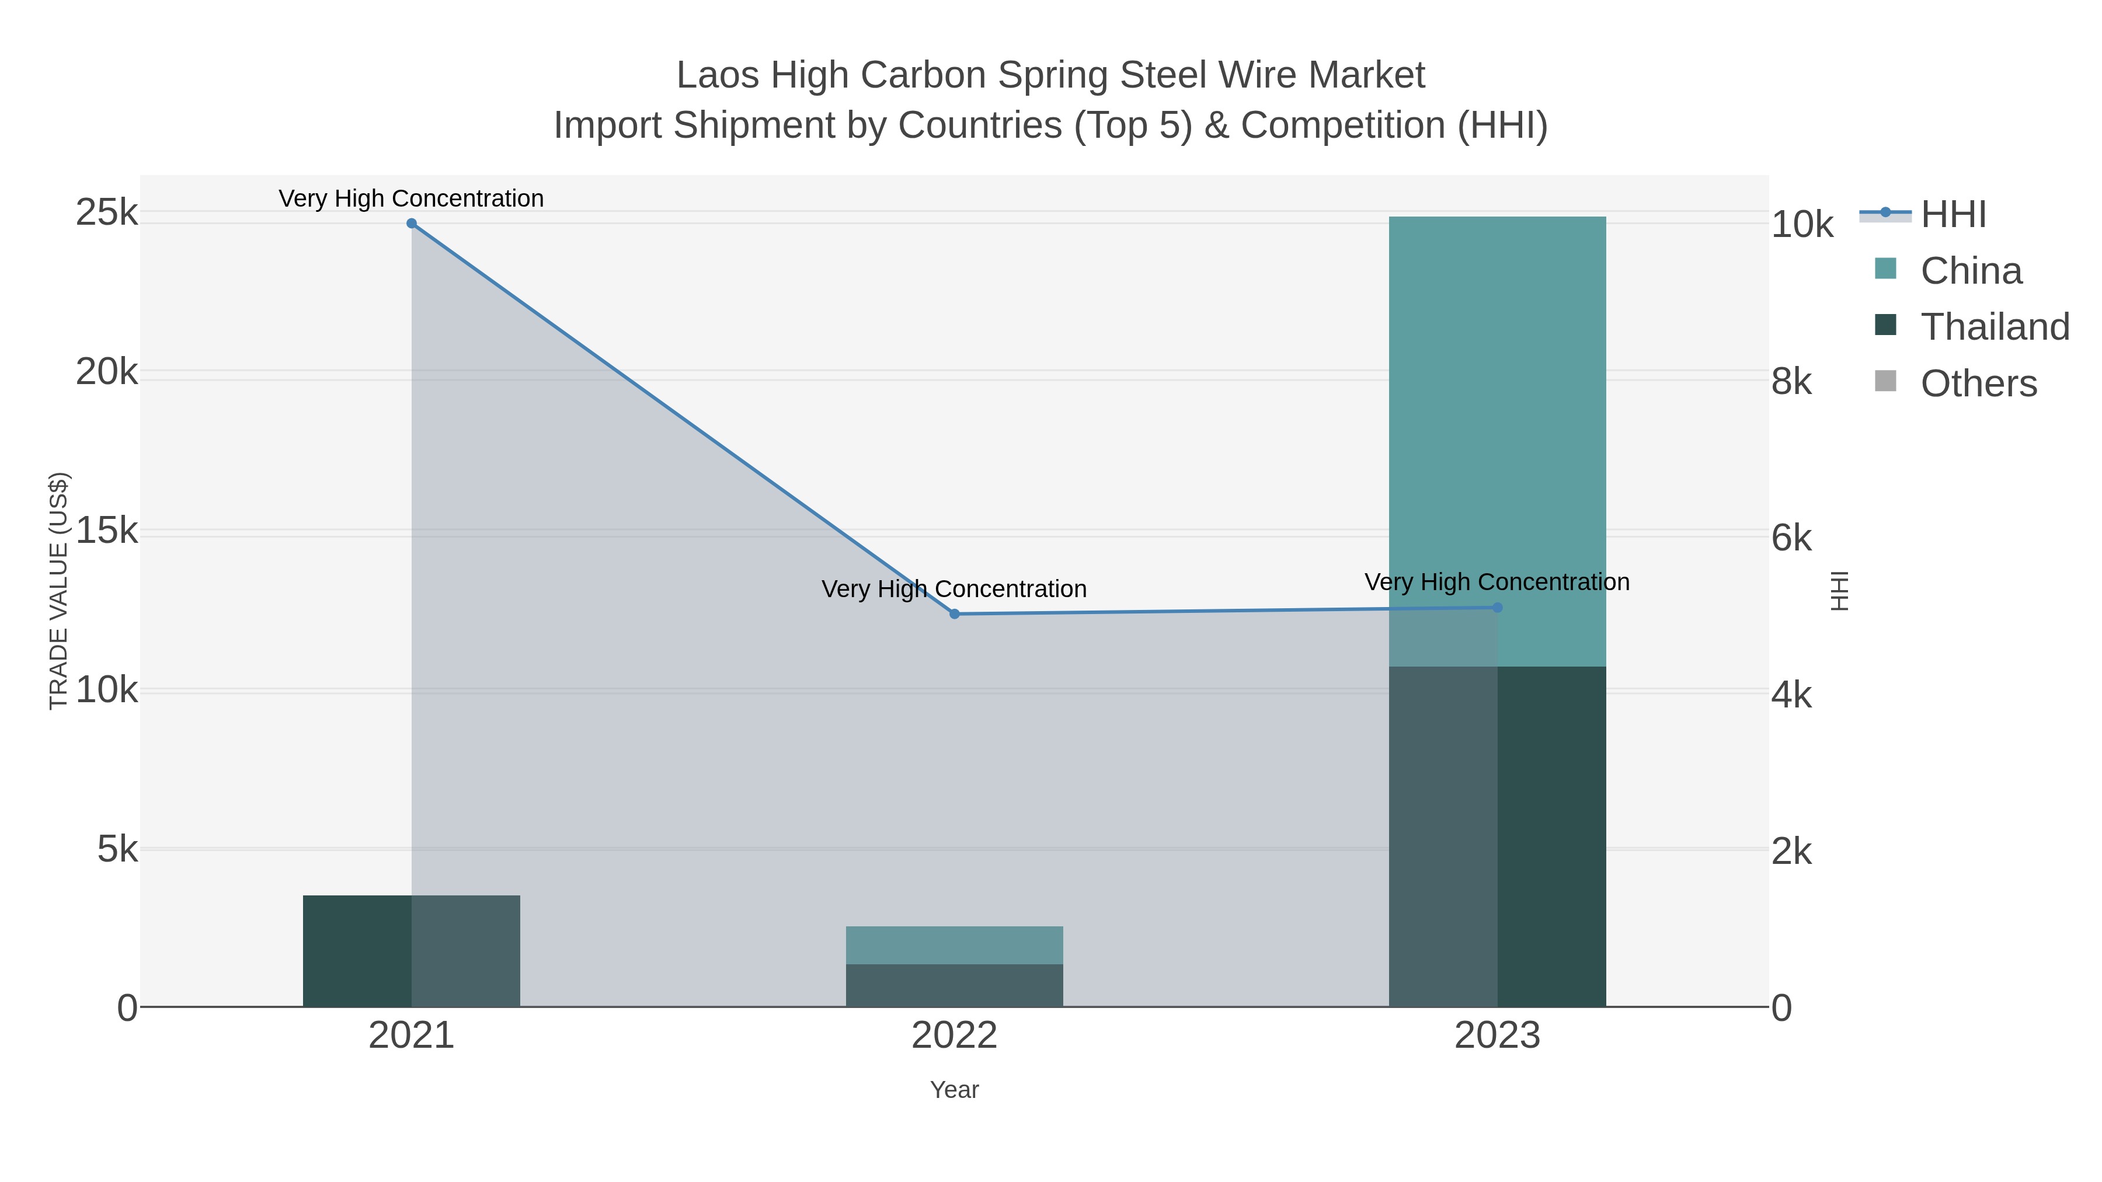This screenshot has height=1182, width=2102.
Task: Click the 6k right HHI axis tick
Action: [1791, 538]
